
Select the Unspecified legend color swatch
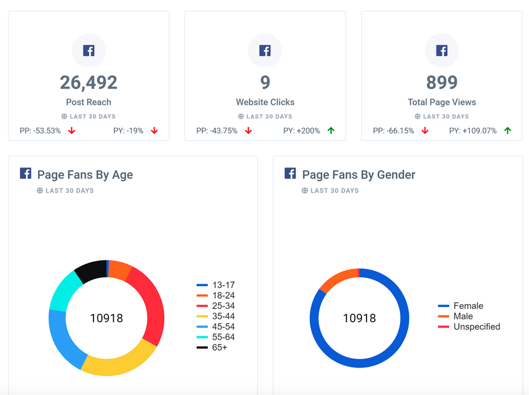pyautogui.click(x=444, y=327)
